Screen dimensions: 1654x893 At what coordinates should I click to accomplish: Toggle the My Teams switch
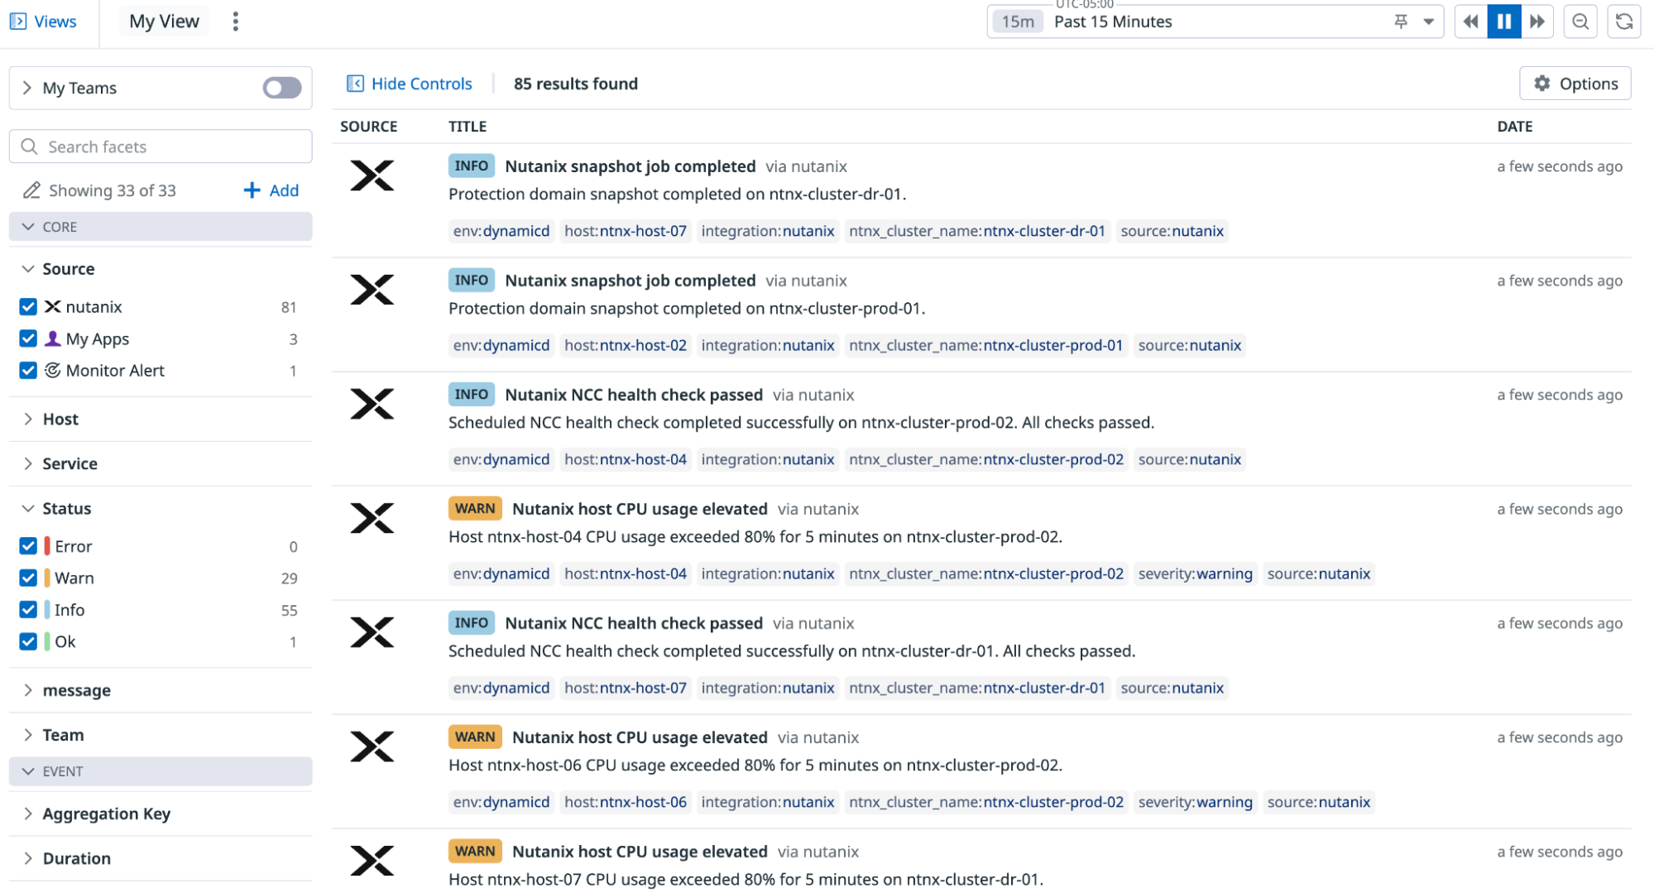pos(281,88)
